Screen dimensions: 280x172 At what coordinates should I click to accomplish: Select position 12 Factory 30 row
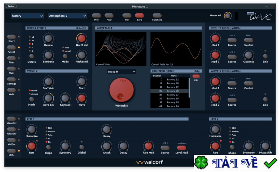(170, 83)
